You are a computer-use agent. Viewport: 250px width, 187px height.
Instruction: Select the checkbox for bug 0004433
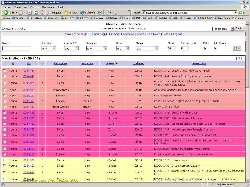pyautogui.click(x=4, y=113)
